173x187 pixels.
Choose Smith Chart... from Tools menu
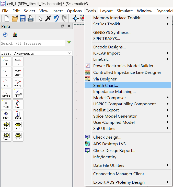click(x=128, y=85)
